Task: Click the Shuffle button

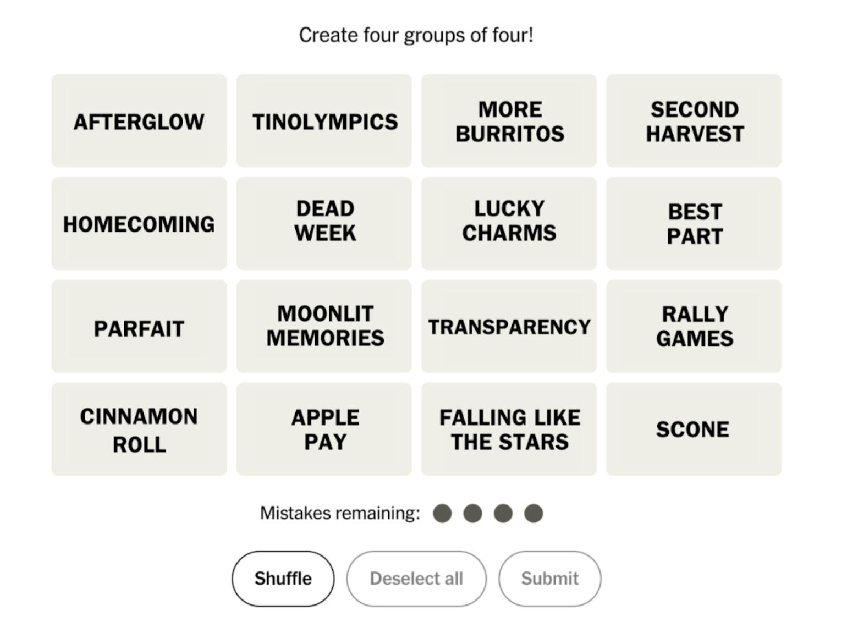Action: 283,579
